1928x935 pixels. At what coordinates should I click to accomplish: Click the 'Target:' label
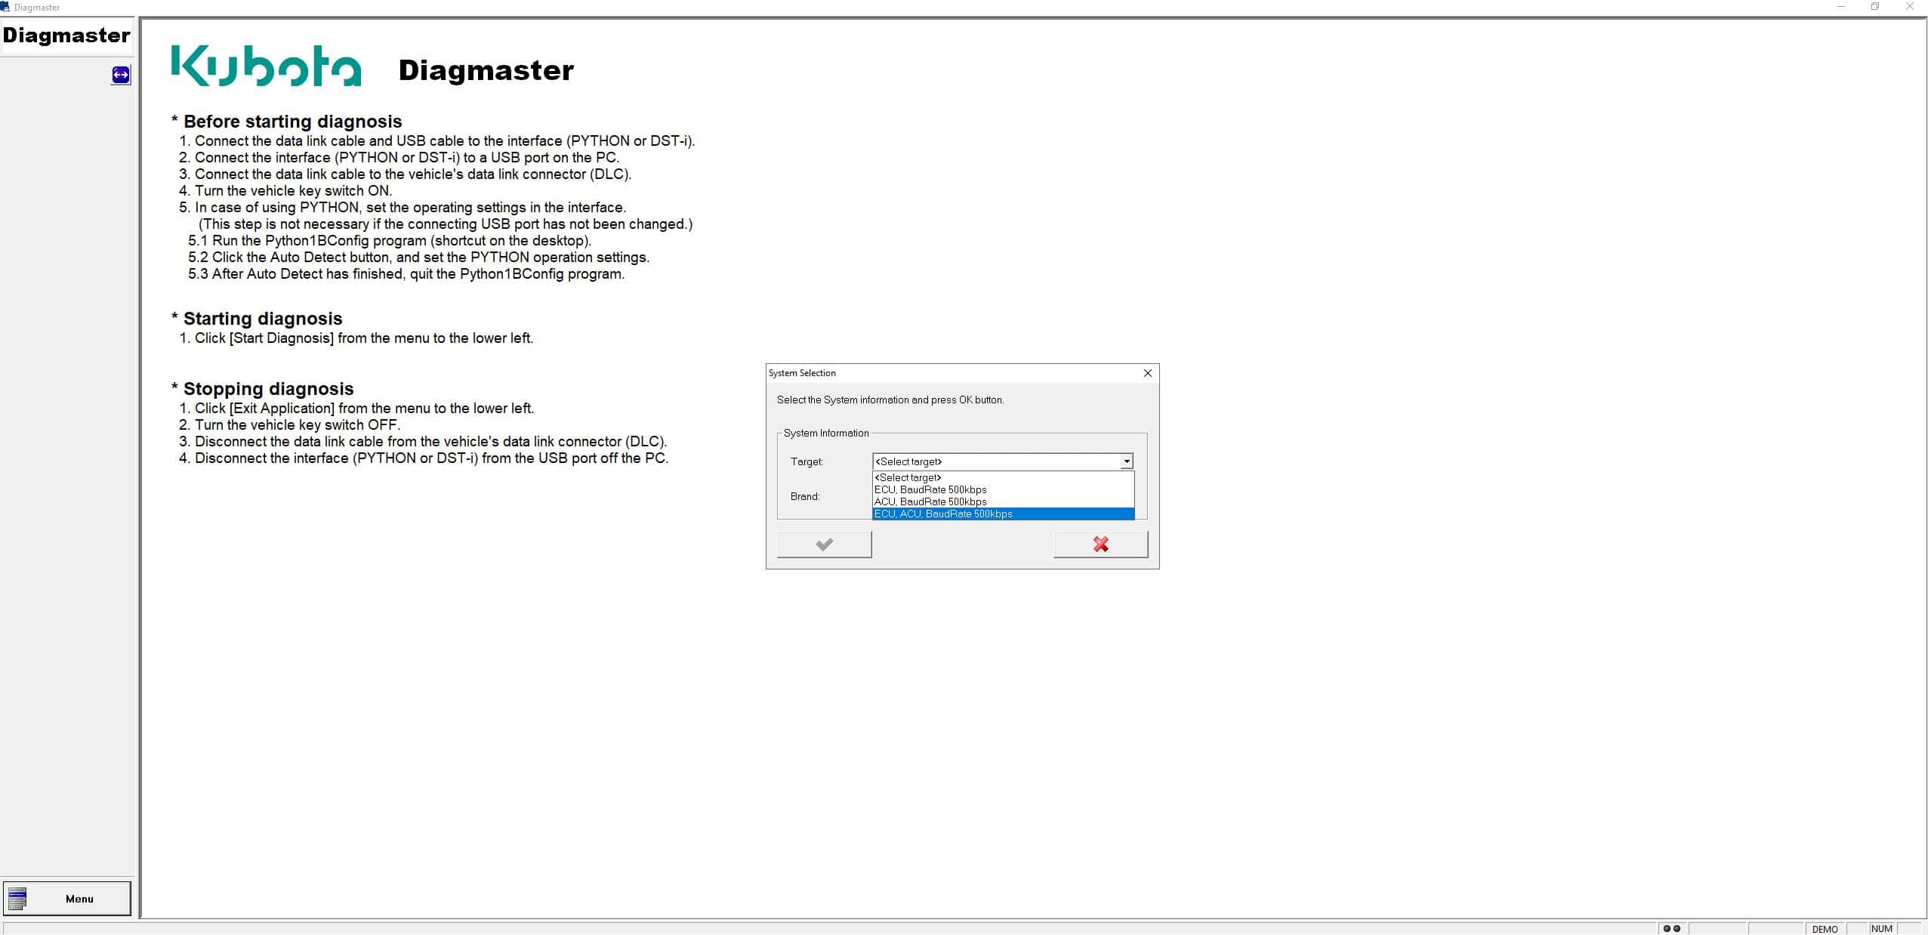tap(807, 461)
